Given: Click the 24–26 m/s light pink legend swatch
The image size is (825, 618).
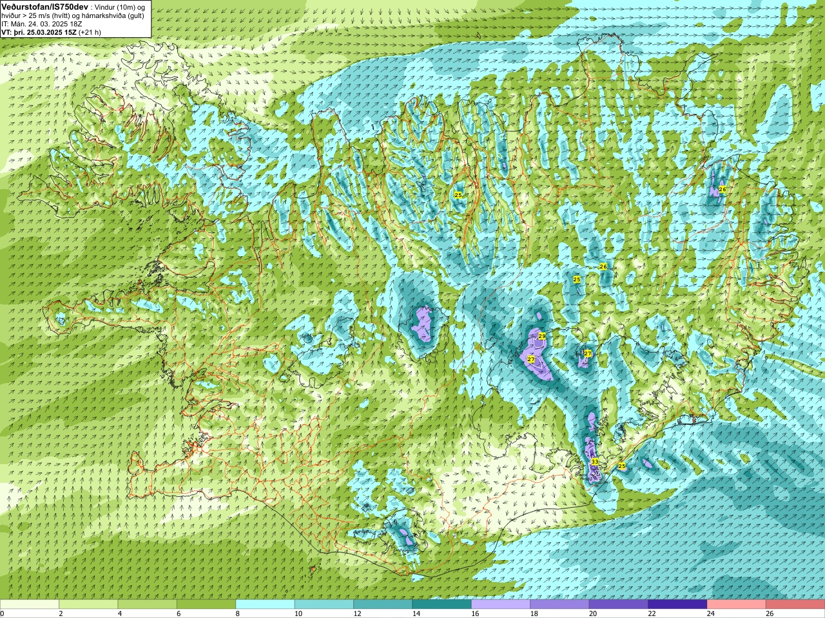Looking at the screenshot, I should coord(737,604).
